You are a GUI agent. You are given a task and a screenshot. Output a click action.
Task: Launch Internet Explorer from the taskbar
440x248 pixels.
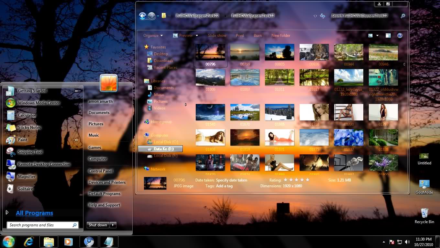(x=29, y=242)
